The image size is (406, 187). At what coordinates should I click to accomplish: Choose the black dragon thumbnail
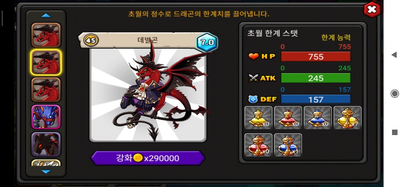pyautogui.click(x=46, y=144)
